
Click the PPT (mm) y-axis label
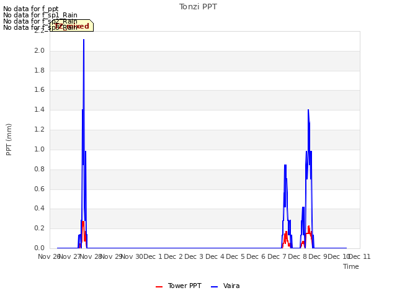[9, 140]
